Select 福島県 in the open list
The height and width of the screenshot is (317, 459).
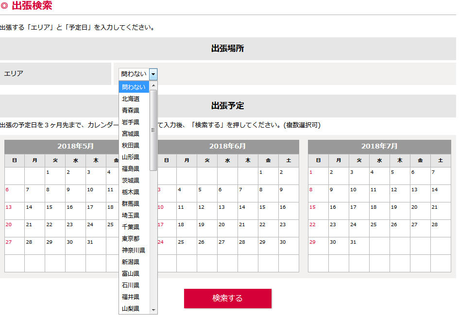point(131,168)
